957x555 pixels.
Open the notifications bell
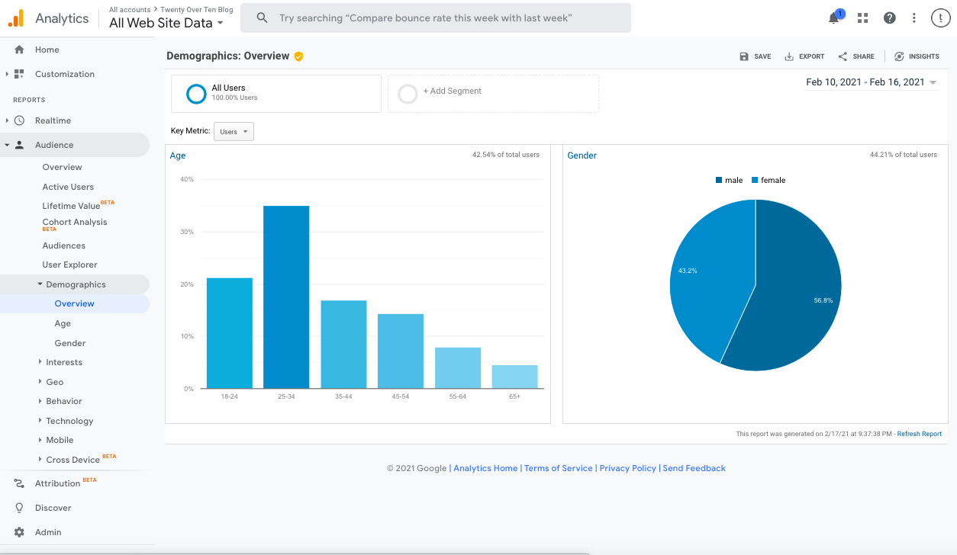coord(833,17)
